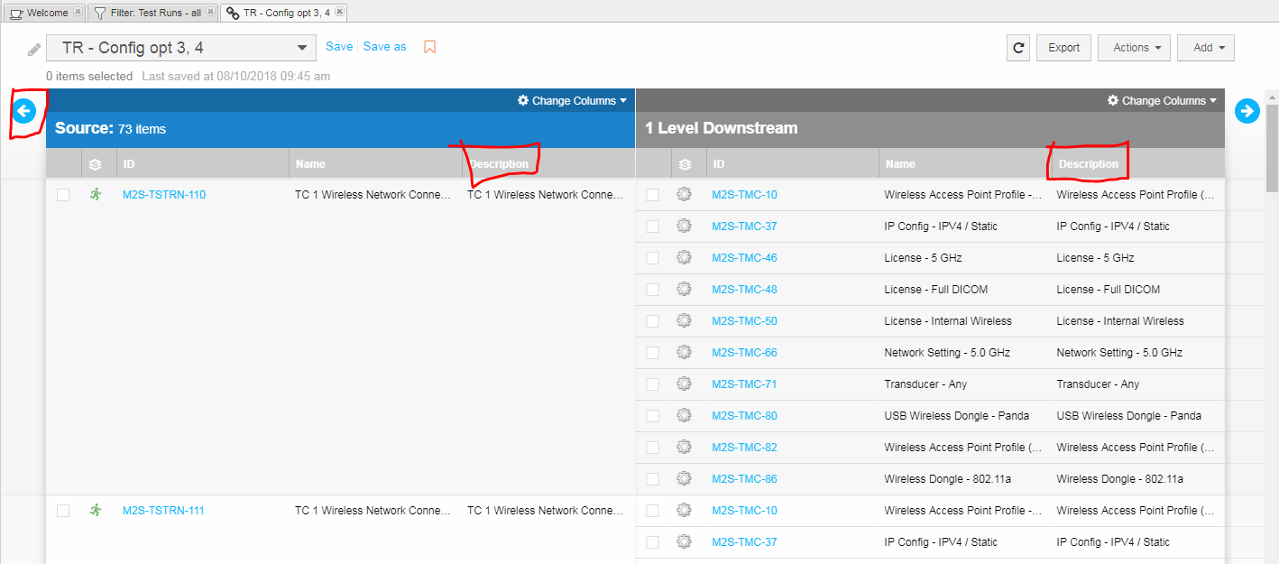Click the funnel icon on Filter tab
The image size is (1279, 564).
tap(100, 14)
